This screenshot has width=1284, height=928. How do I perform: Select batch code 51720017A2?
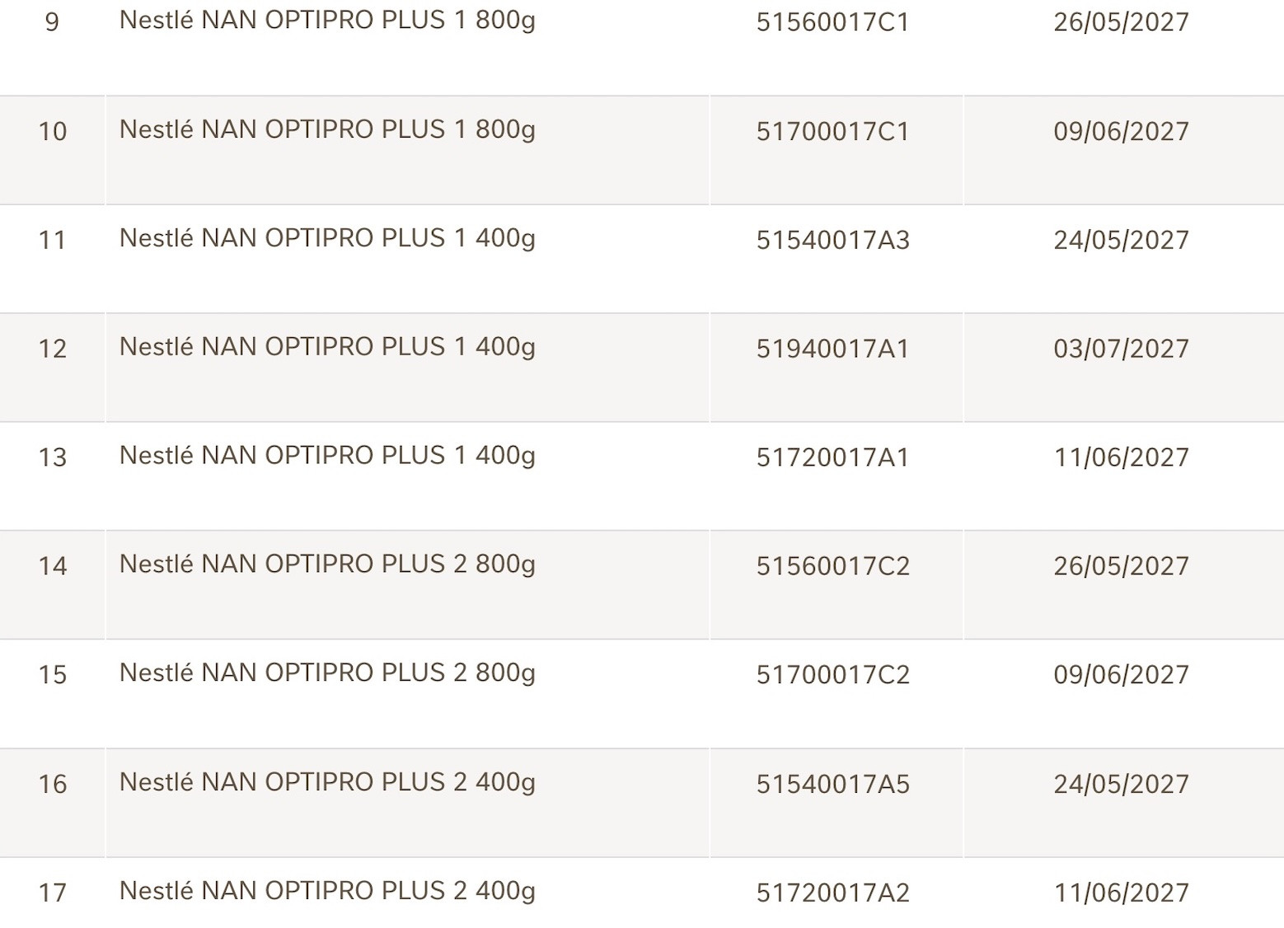pyautogui.click(x=832, y=893)
